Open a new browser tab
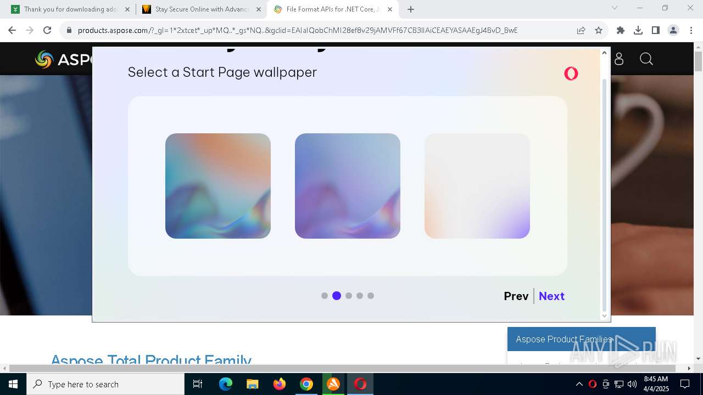The image size is (703, 395). 411,9
